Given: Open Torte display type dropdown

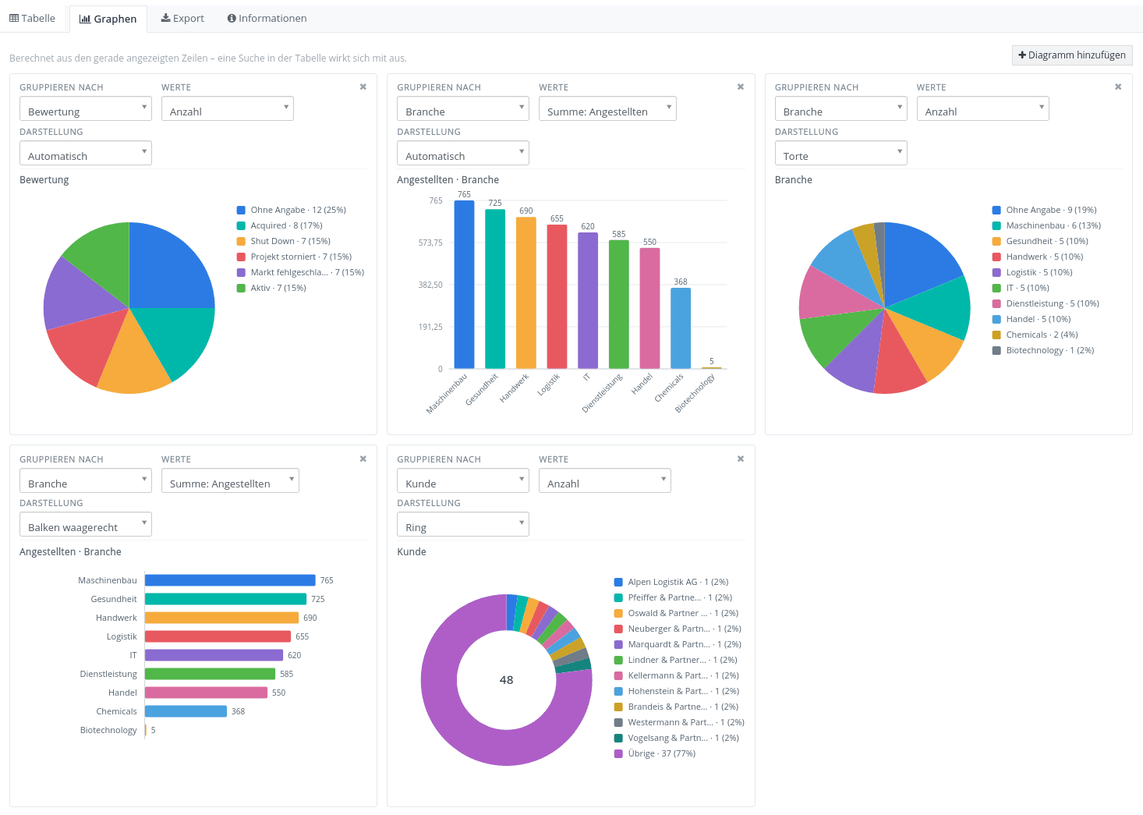Looking at the screenshot, I should (840, 153).
